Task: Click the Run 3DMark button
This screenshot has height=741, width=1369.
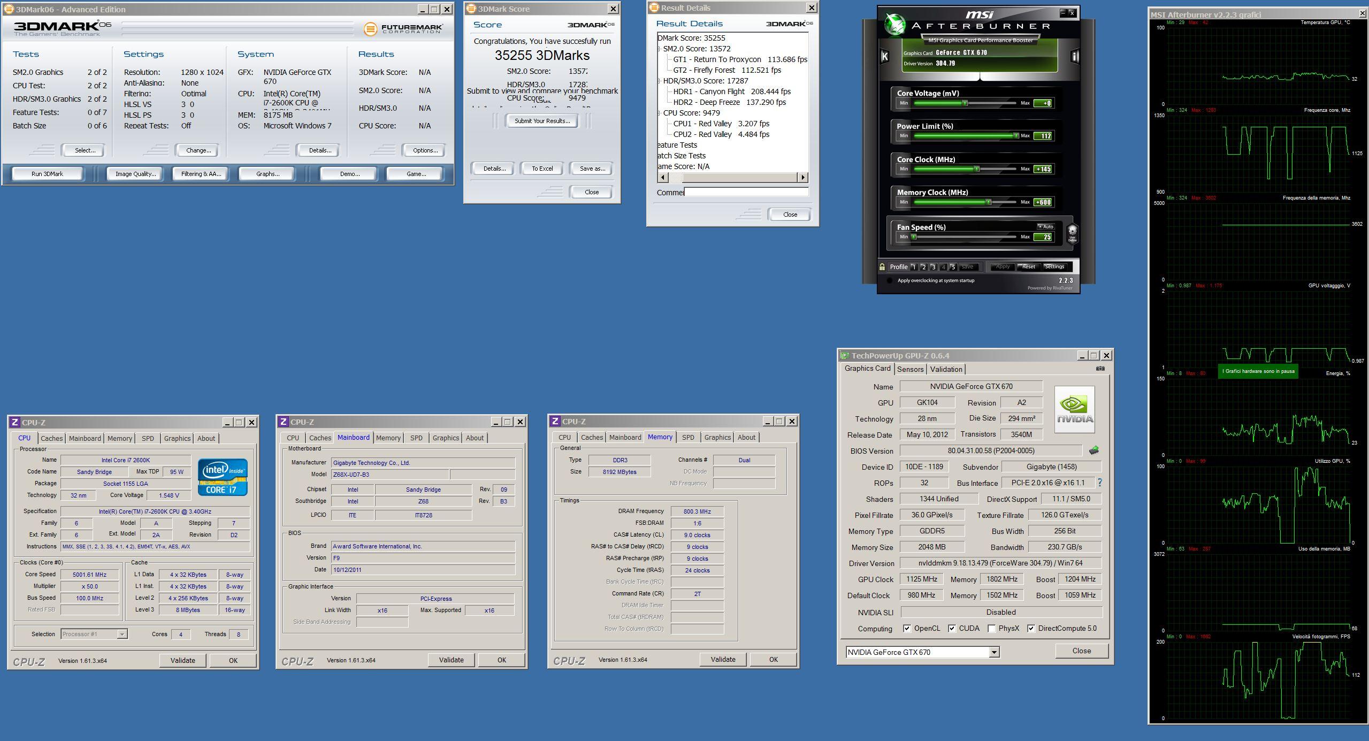Action: coord(47,174)
